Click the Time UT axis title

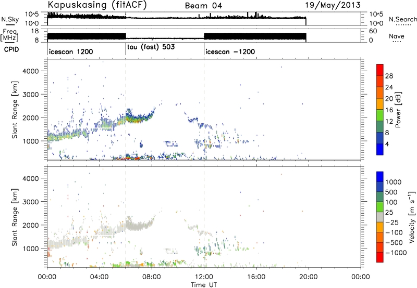coord(204,285)
